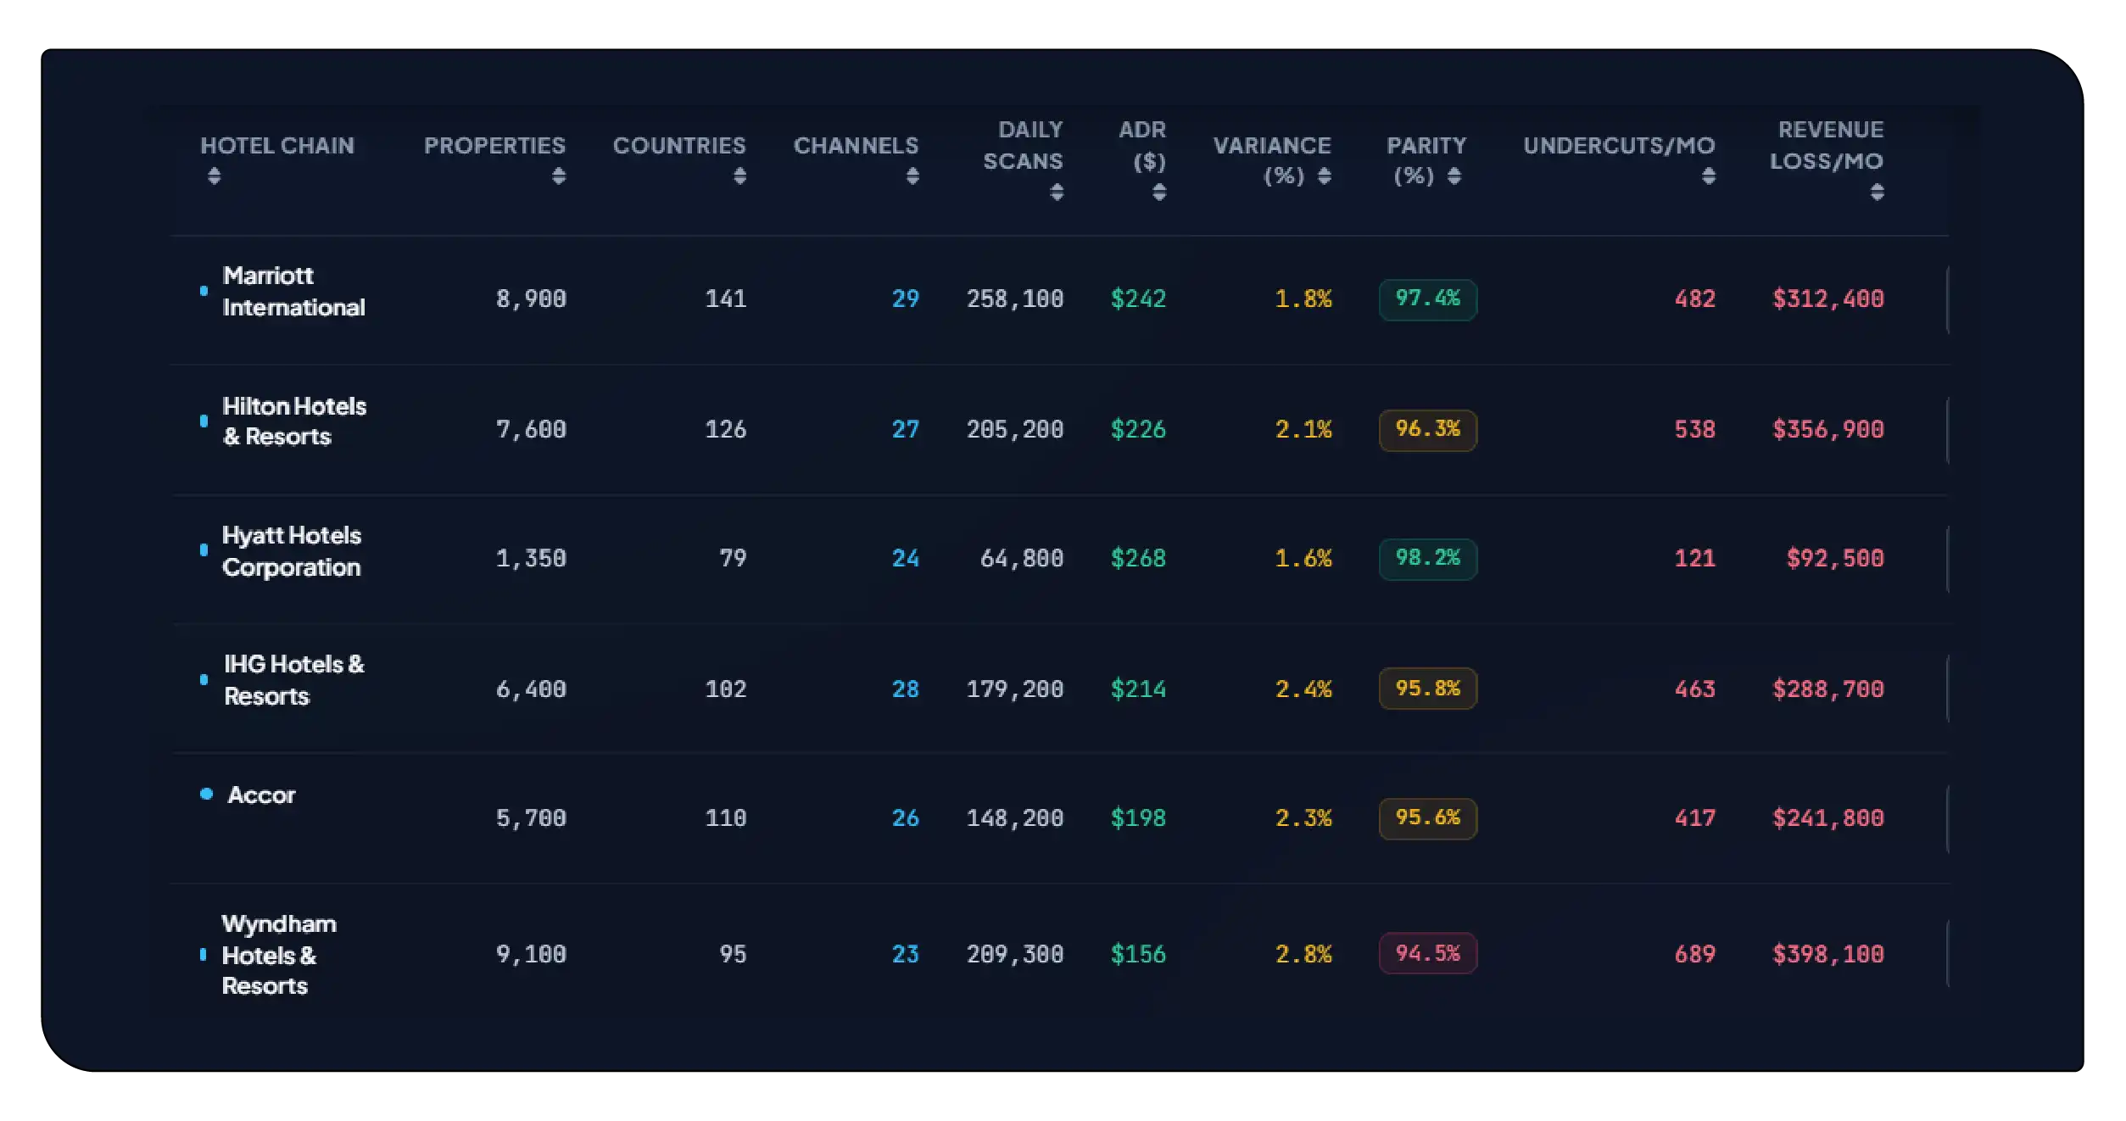Click the Undercuts/Mo header label

point(1619,146)
